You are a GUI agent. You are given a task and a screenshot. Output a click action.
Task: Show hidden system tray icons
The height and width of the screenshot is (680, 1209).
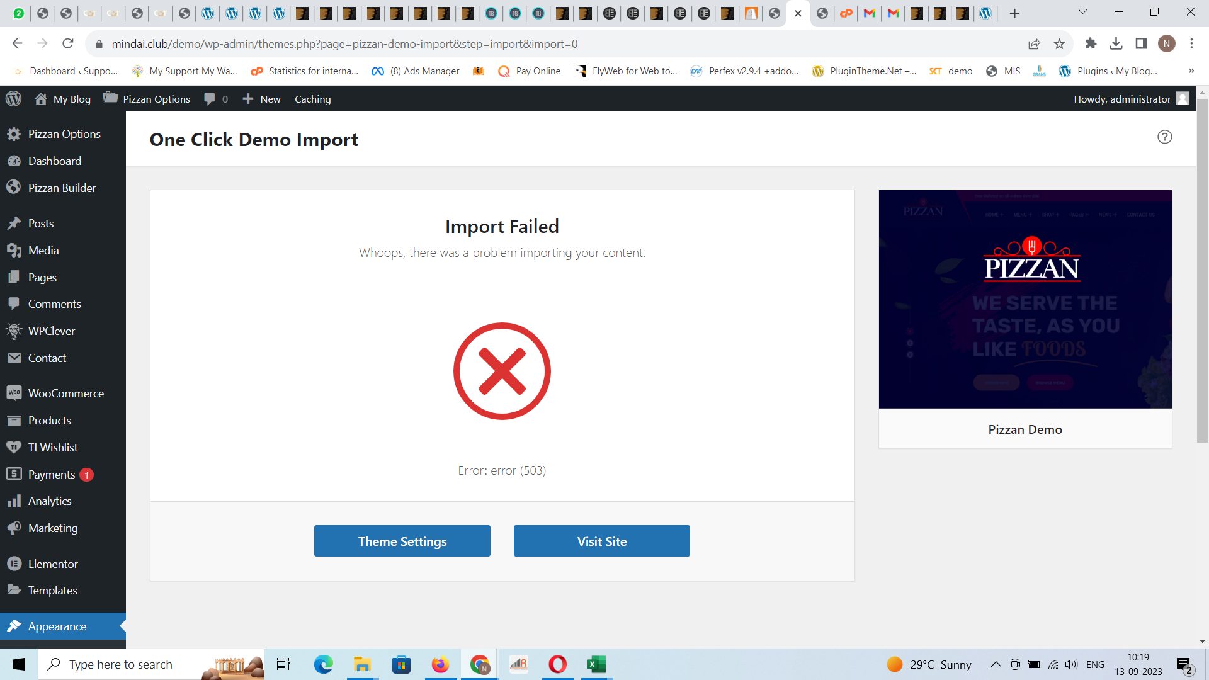pyautogui.click(x=996, y=664)
